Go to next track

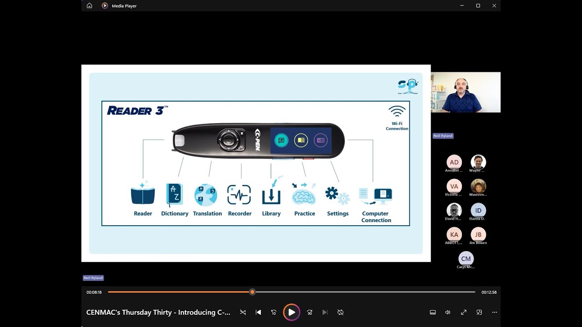click(x=325, y=312)
